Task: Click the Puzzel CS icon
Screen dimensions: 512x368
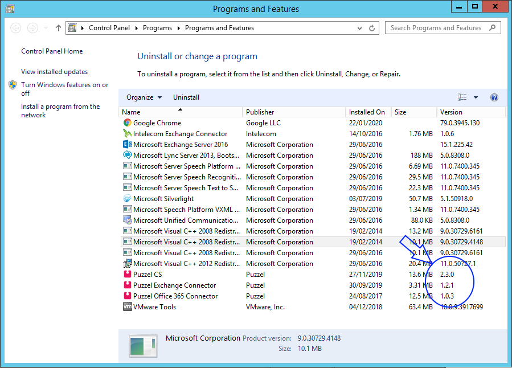Action: pos(126,274)
